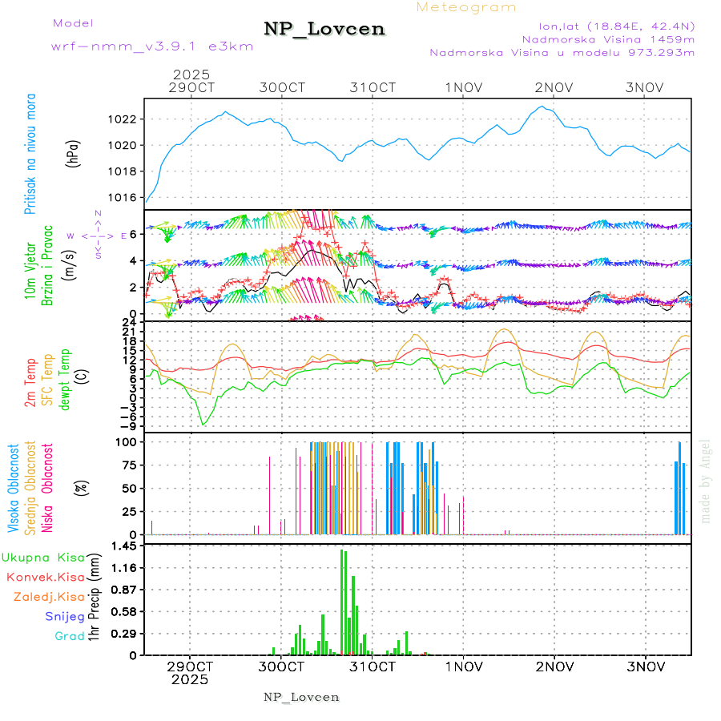Click the Pritisak na nivou mora axis label
Viewport: 721px width, 721px height.
[31, 153]
